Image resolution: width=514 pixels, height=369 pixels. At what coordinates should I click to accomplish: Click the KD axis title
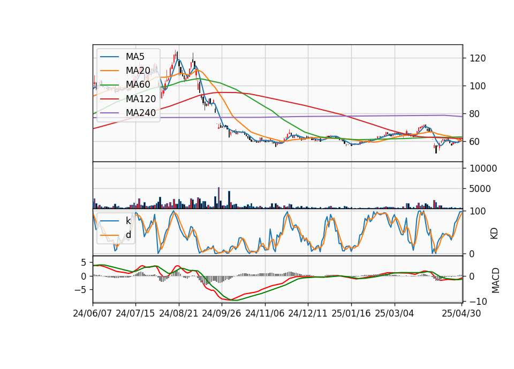pos(494,233)
